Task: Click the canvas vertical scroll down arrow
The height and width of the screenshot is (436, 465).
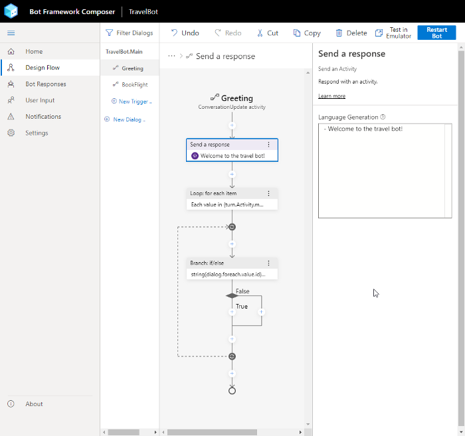Action: pyautogui.click(x=308, y=425)
